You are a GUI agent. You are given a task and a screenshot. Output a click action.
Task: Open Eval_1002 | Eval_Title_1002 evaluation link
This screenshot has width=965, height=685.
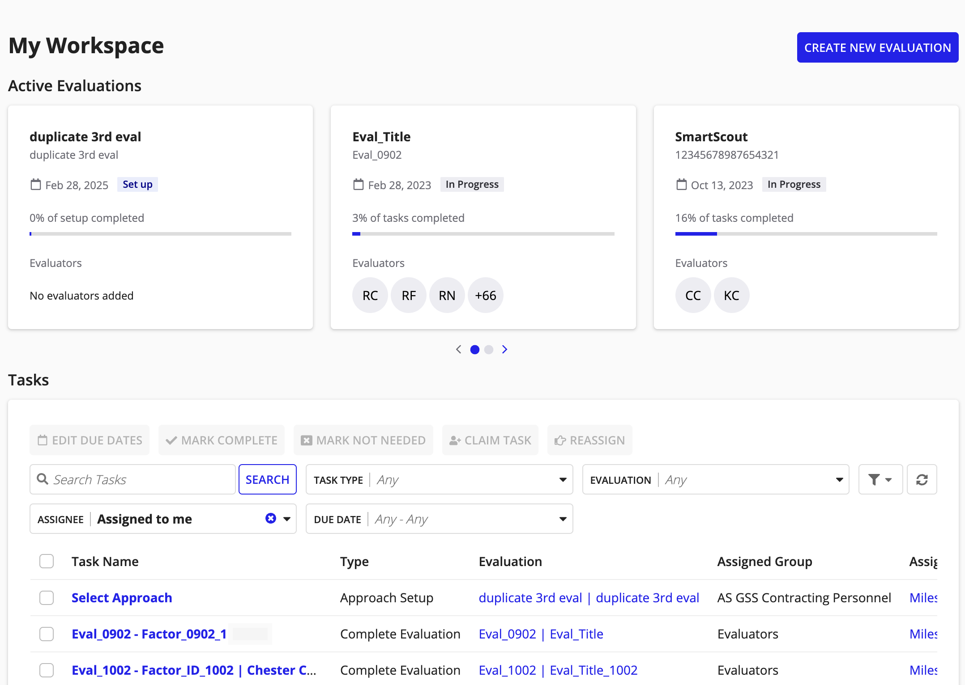[x=558, y=670]
